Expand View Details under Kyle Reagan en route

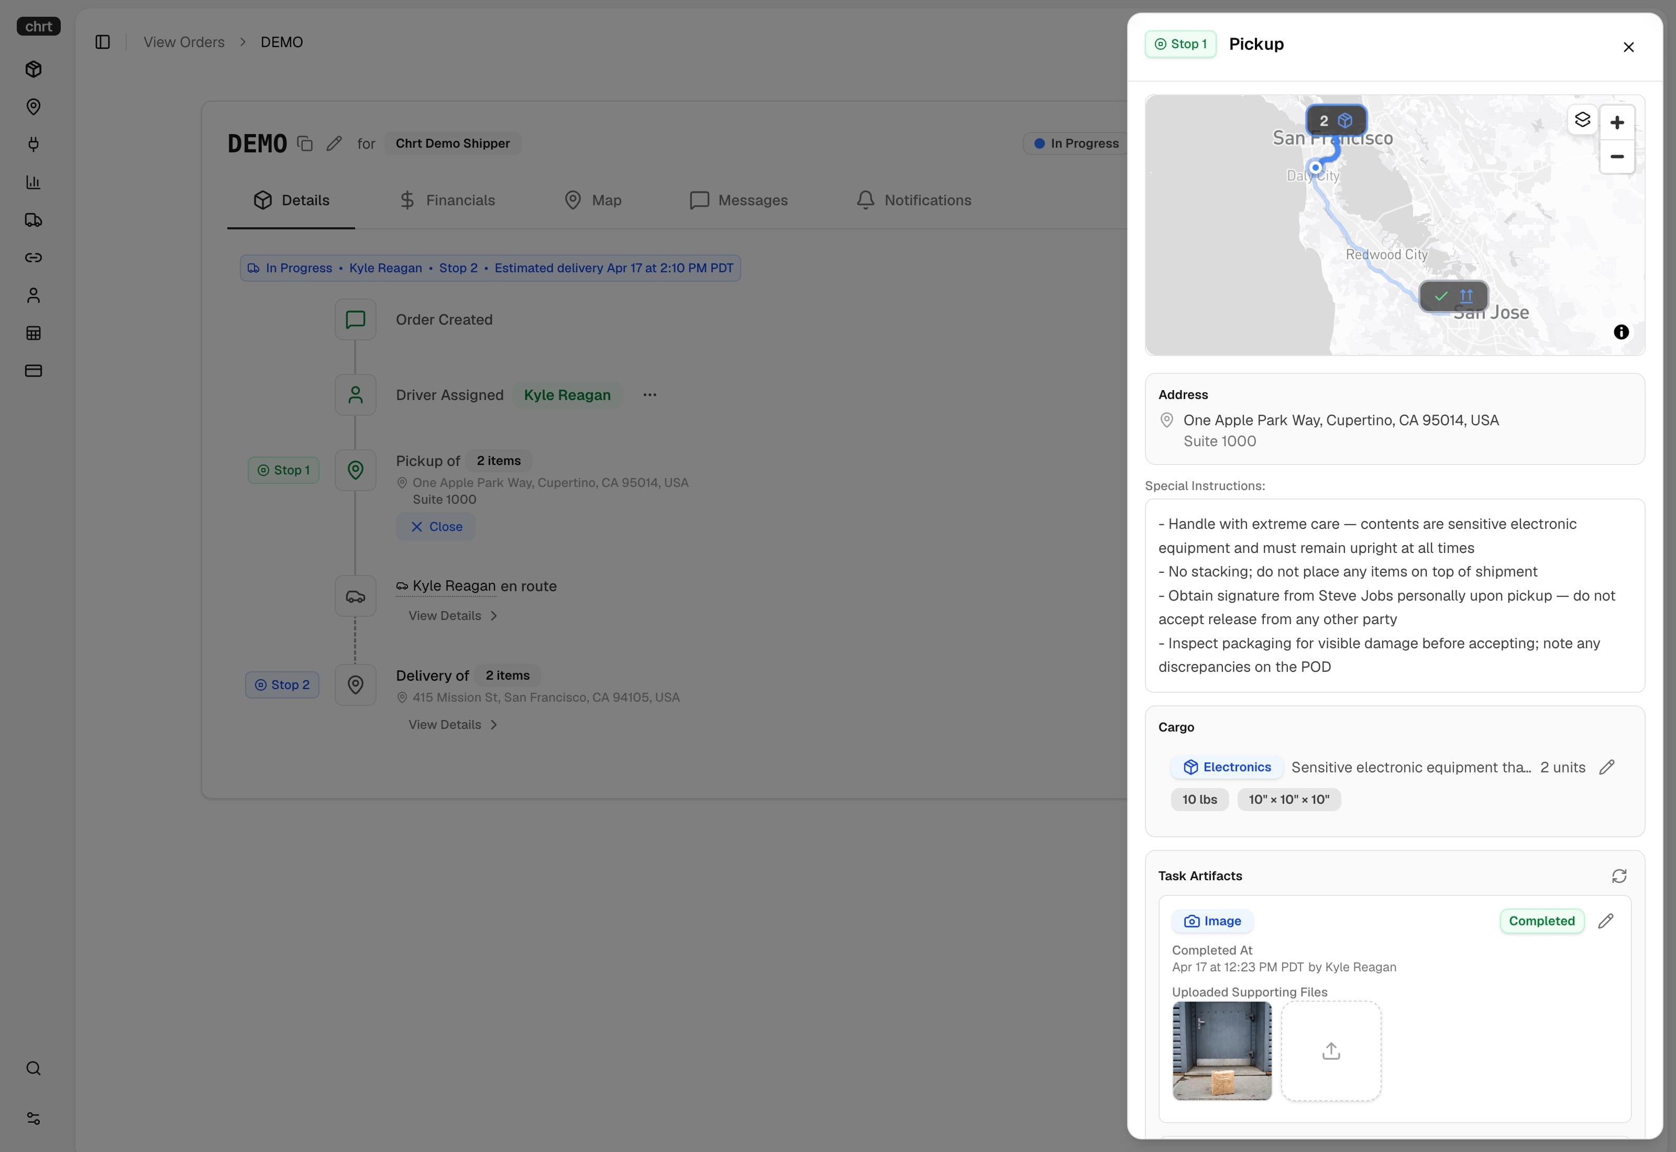pos(452,615)
